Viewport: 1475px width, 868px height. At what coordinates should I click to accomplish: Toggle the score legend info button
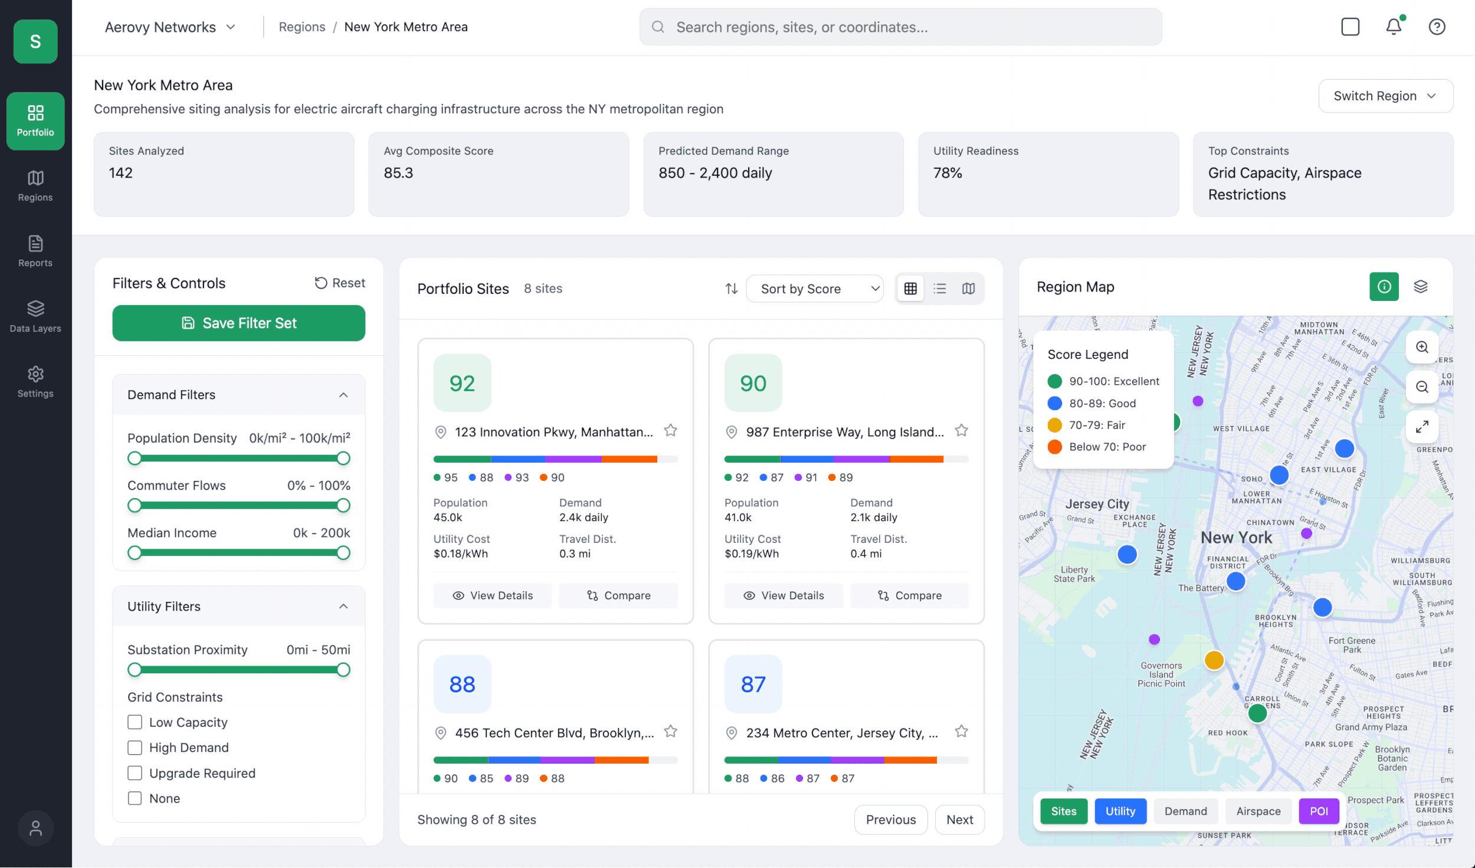(1384, 287)
